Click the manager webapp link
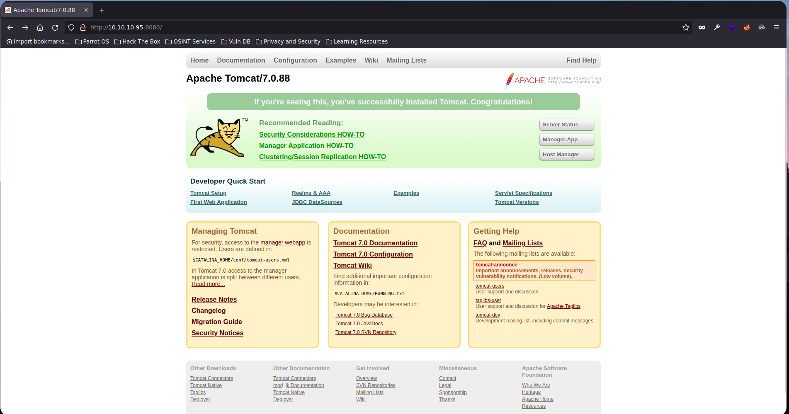The image size is (789, 414). pyautogui.click(x=283, y=243)
